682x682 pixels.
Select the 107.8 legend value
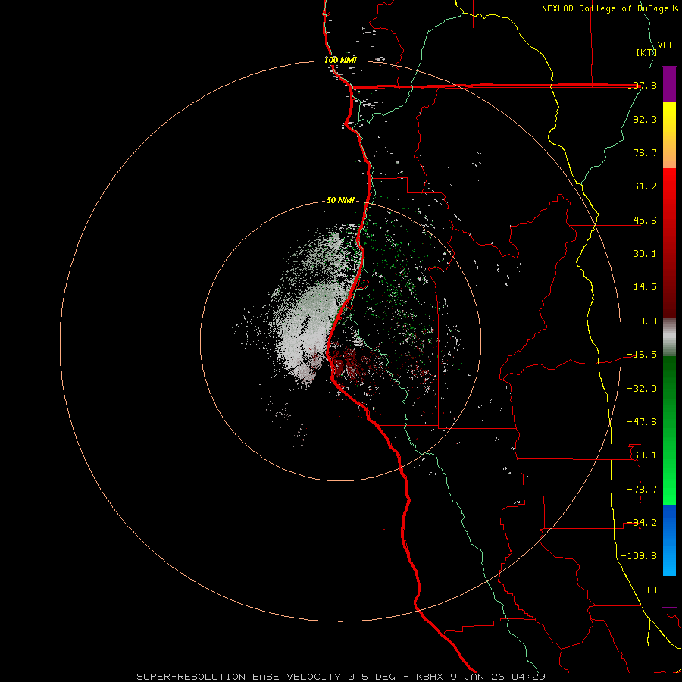point(642,86)
